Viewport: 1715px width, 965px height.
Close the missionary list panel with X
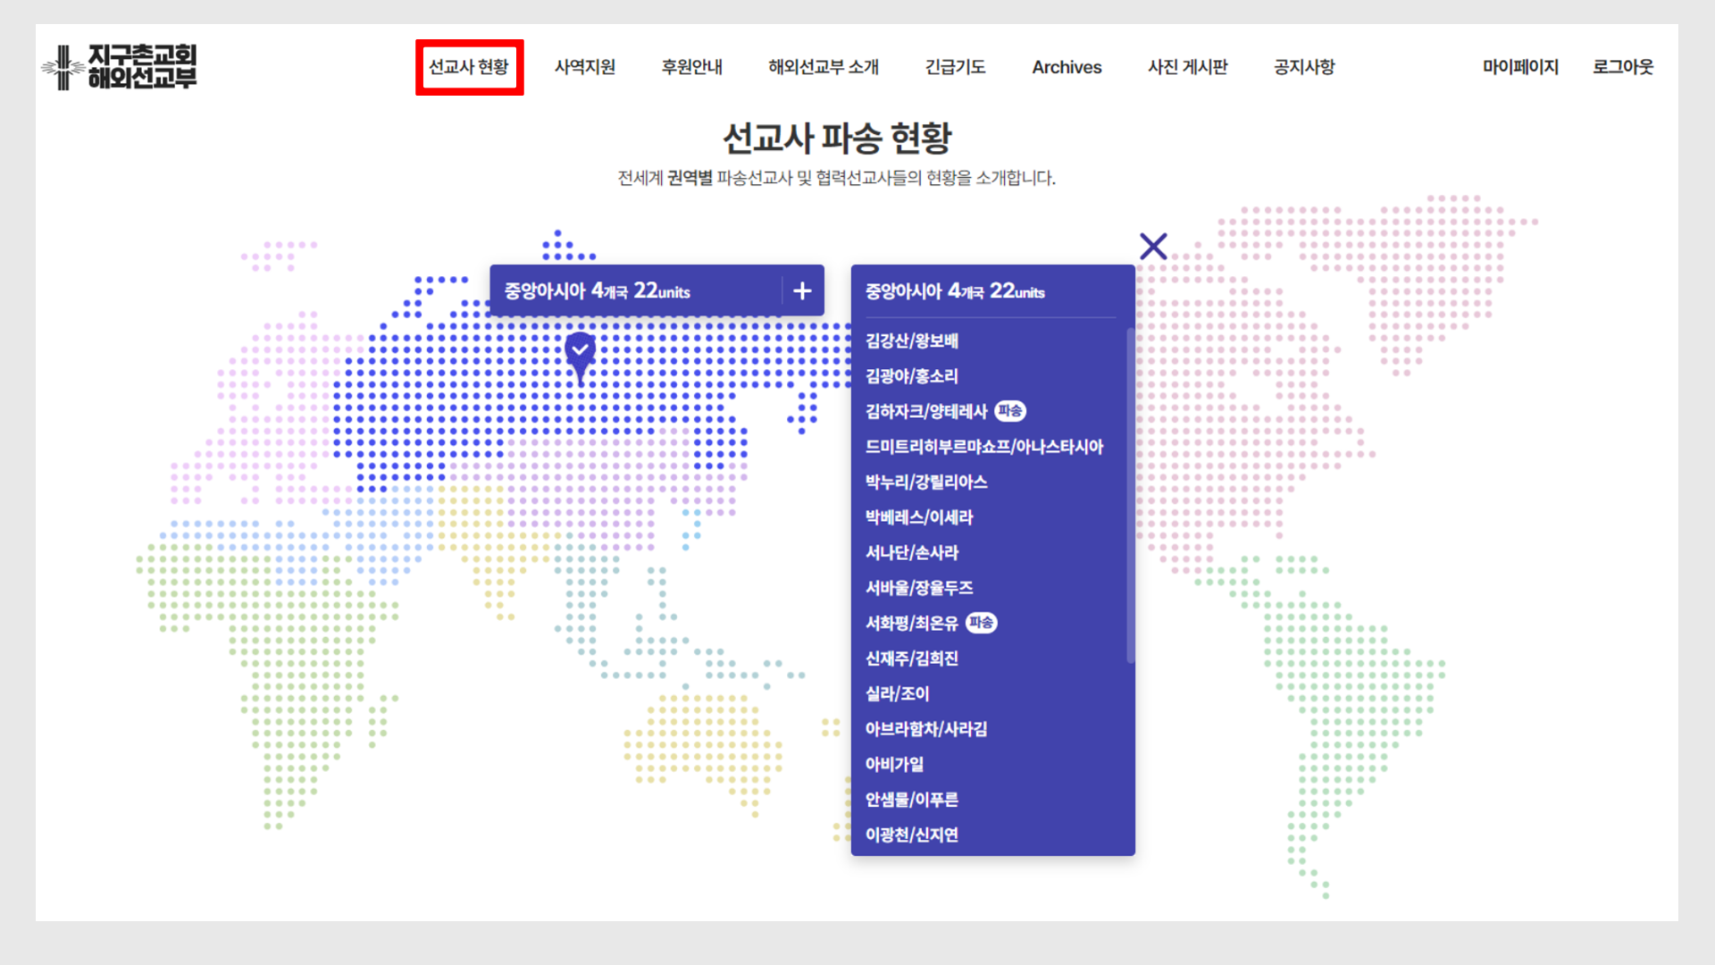coord(1153,246)
